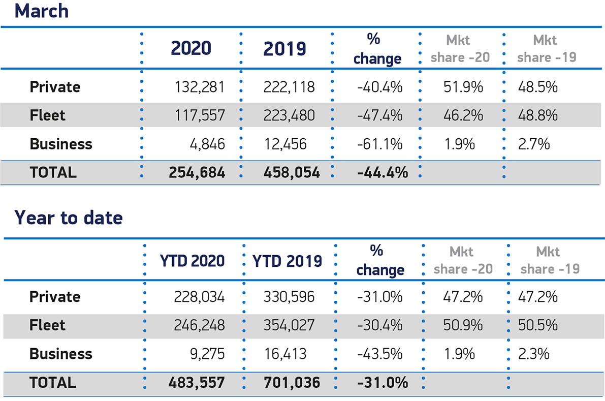This screenshot has height=401, width=605.
Task: Click the 'March' table heading
Action: coord(42,11)
